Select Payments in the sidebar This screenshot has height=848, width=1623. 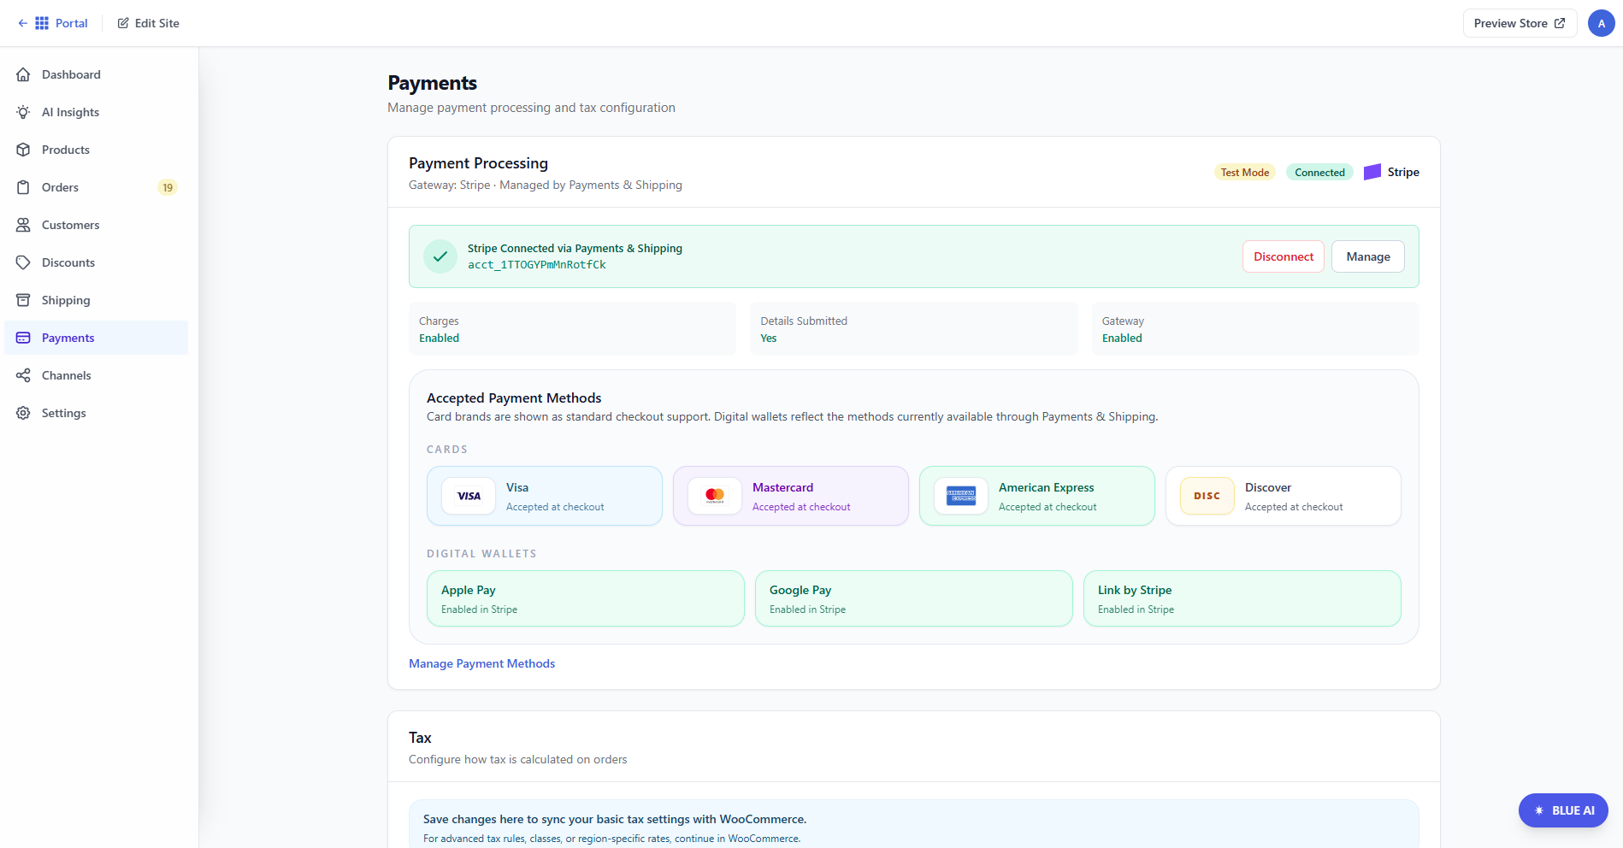[96, 338]
